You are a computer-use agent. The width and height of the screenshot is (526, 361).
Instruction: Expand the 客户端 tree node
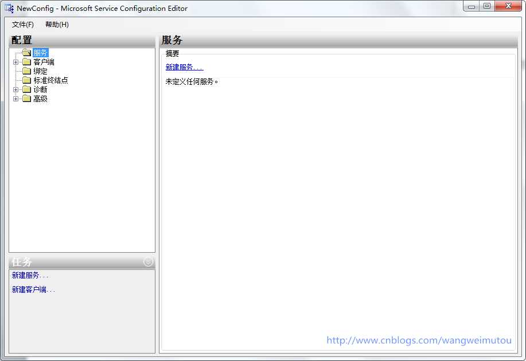coord(15,62)
